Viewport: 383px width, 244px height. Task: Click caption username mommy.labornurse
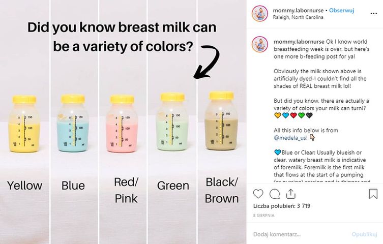[299, 42]
